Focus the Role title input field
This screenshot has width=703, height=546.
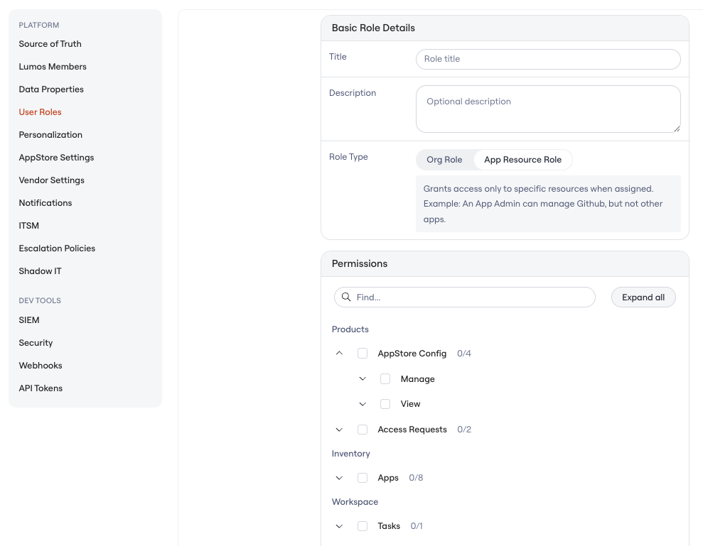(x=548, y=59)
